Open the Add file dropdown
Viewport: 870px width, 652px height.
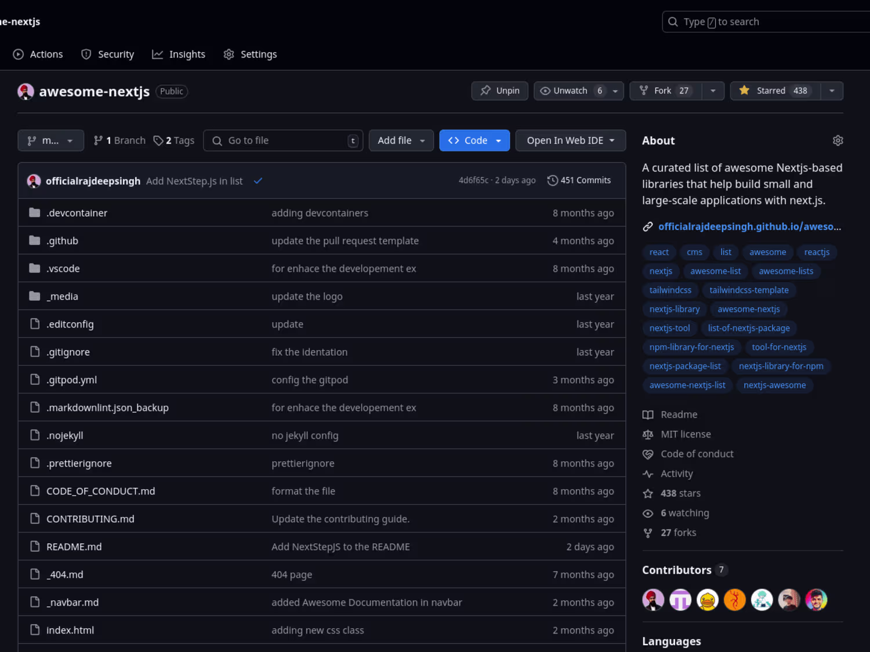pos(401,140)
